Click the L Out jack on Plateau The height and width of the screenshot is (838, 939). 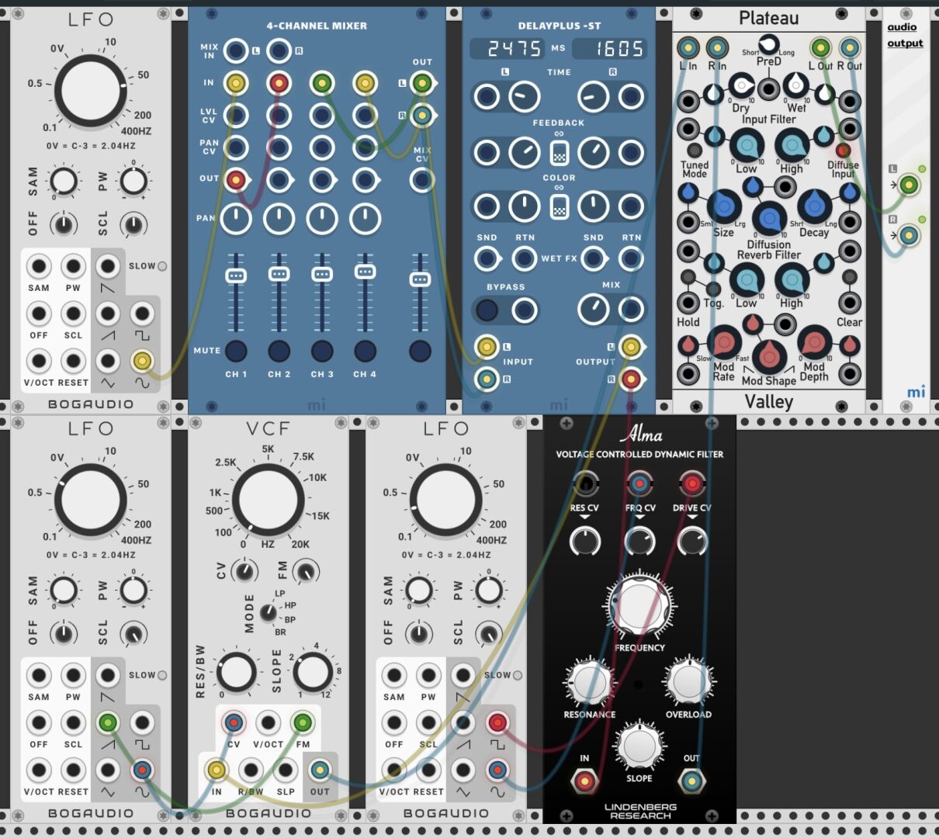[820, 47]
